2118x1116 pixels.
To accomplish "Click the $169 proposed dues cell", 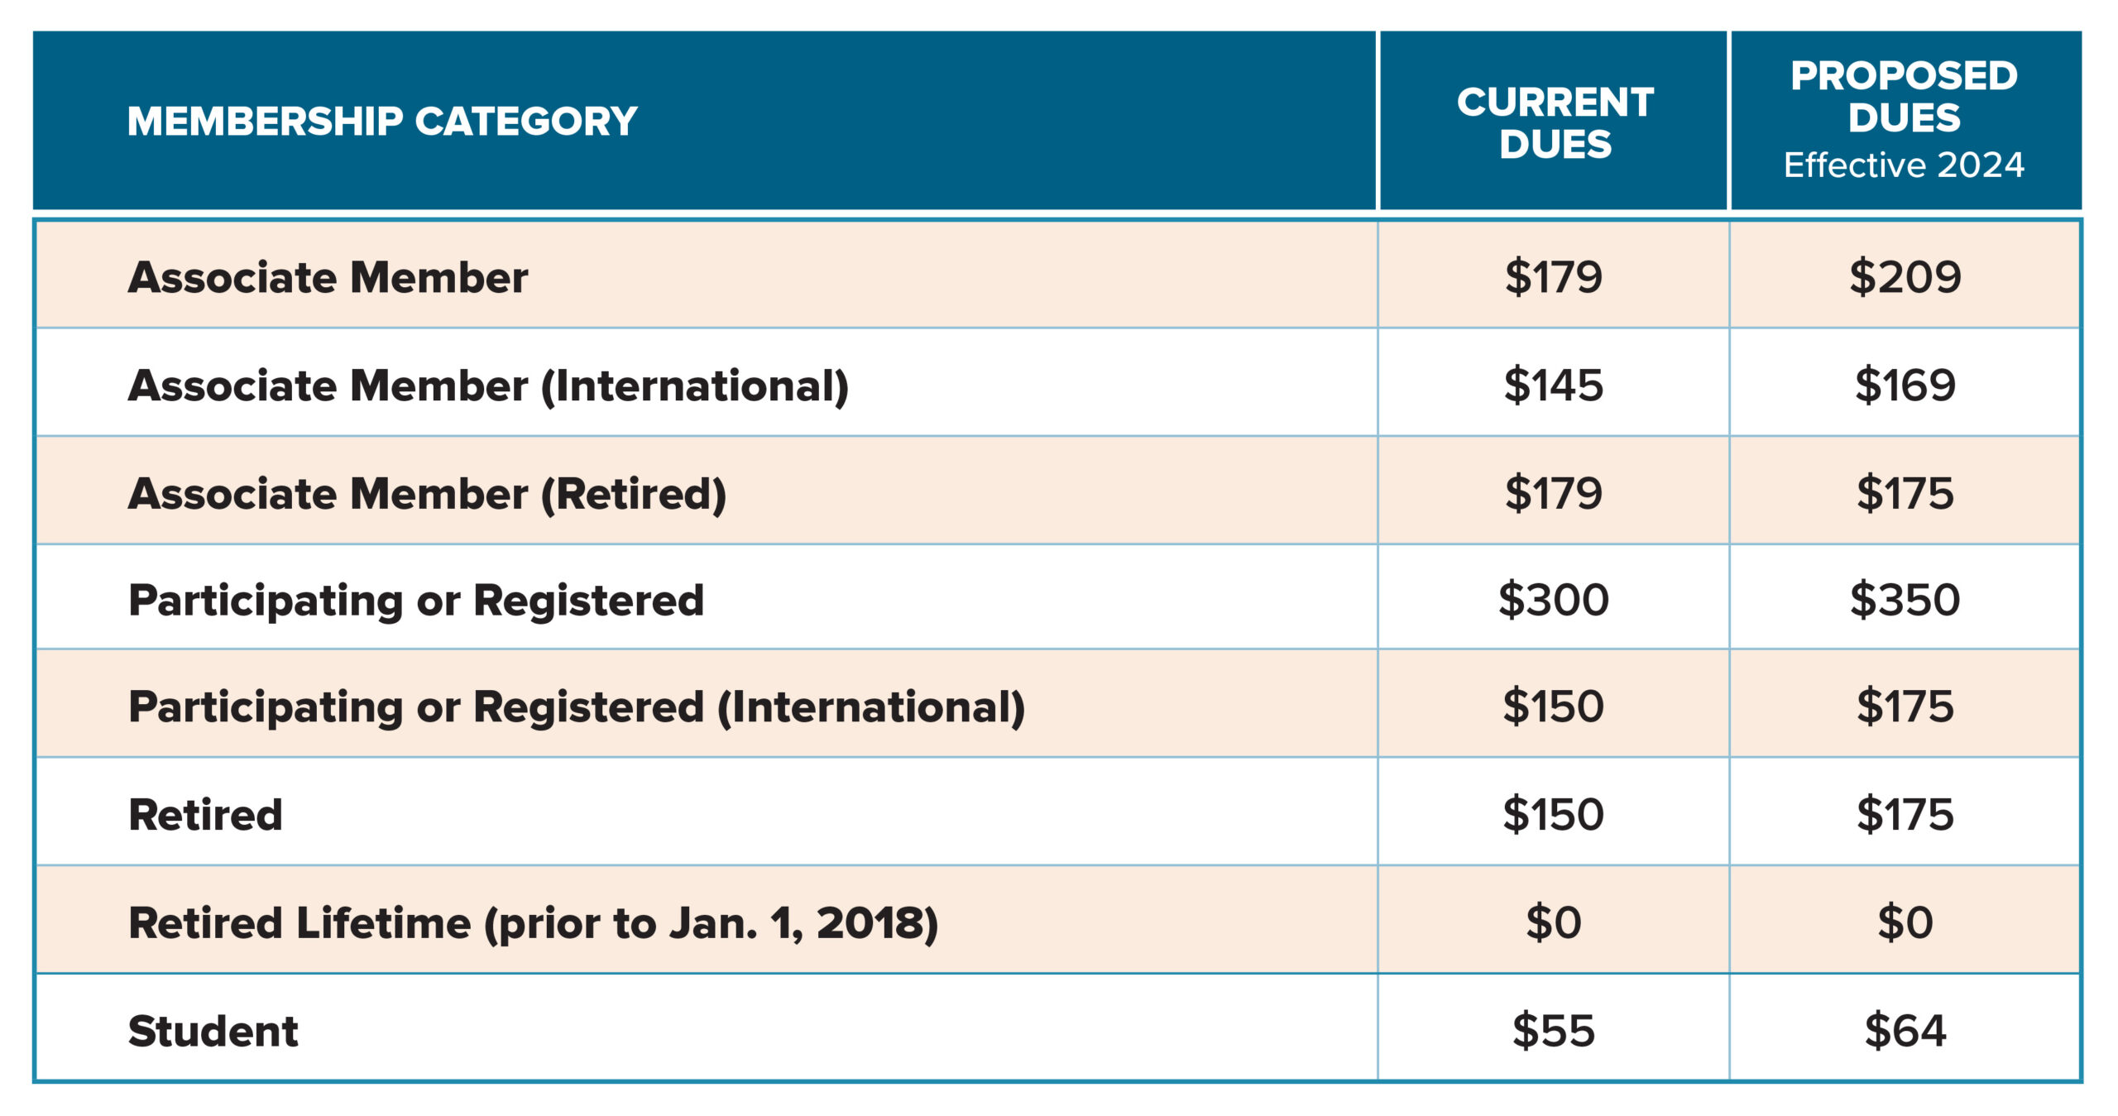I will click(x=1905, y=385).
